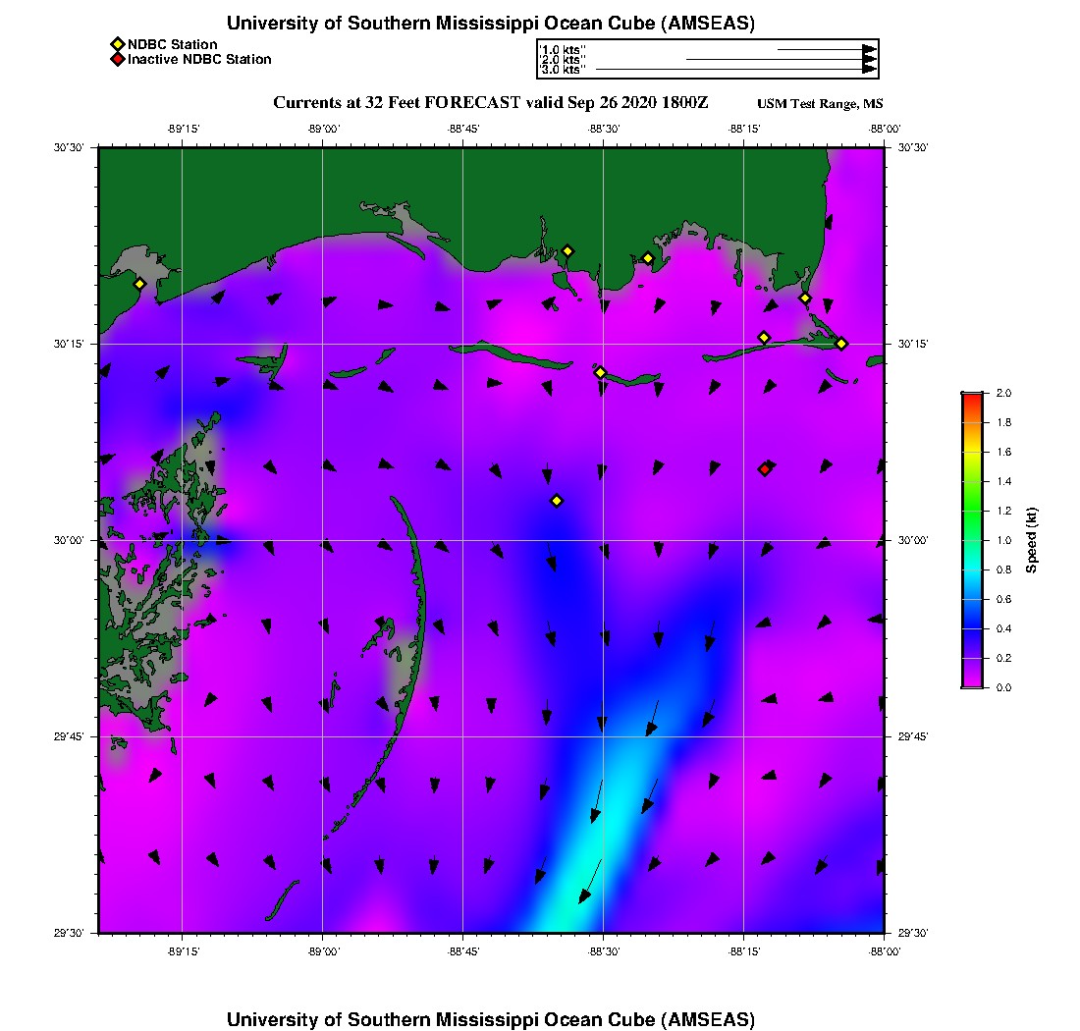Click the northernmost yellow NDBC station marker

(567, 250)
